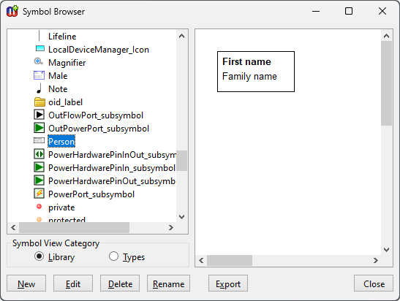Select LocalDeviceManager_Icon entry
The width and height of the screenshot is (400, 301).
click(x=99, y=50)
